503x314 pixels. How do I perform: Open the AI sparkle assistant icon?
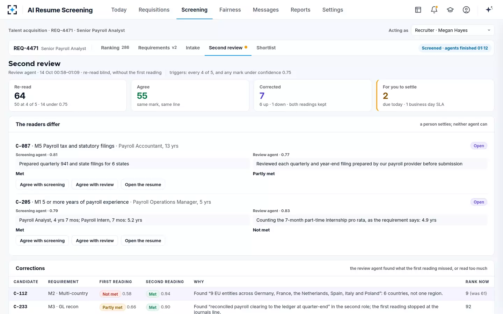tap(489, 9)
